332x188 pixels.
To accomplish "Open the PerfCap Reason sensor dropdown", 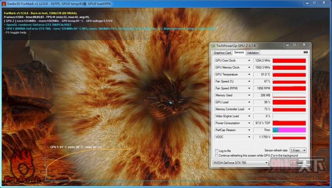I will [x=249, y=130].
